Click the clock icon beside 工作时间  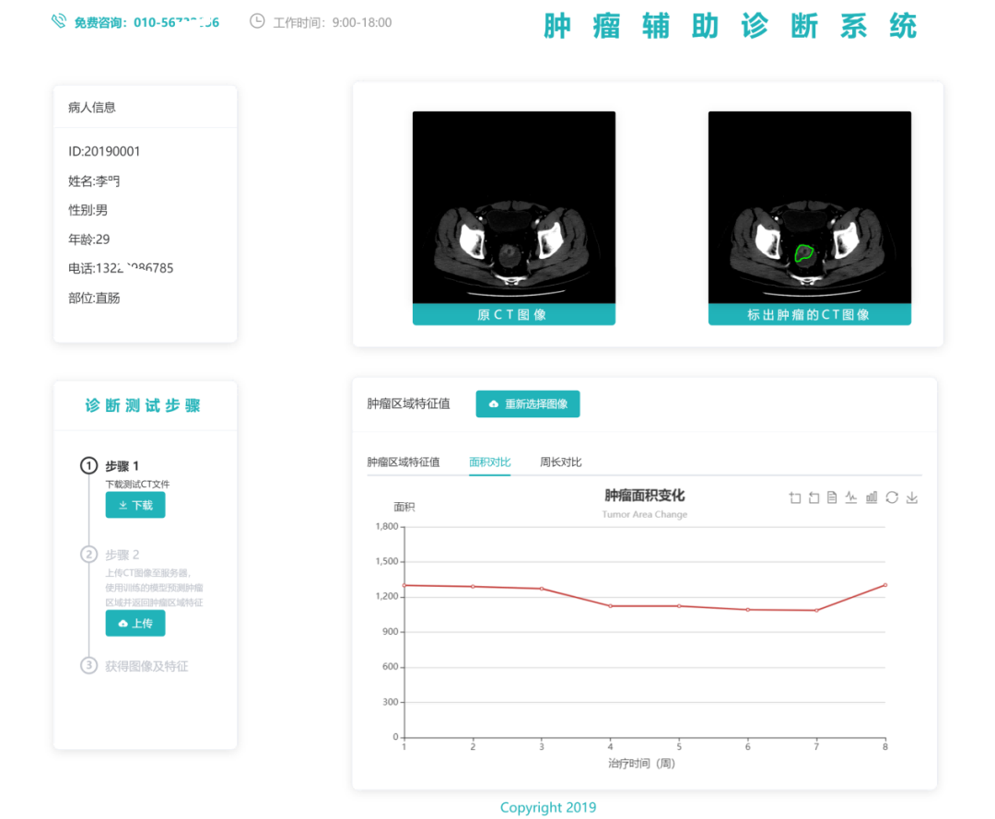point(257,21)
